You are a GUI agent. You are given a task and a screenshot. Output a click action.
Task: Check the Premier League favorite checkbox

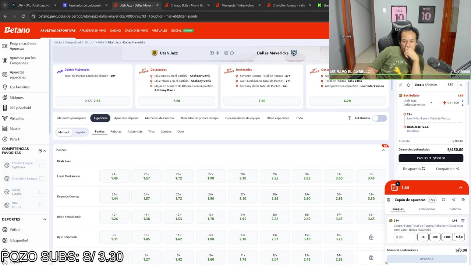[41, 165]
